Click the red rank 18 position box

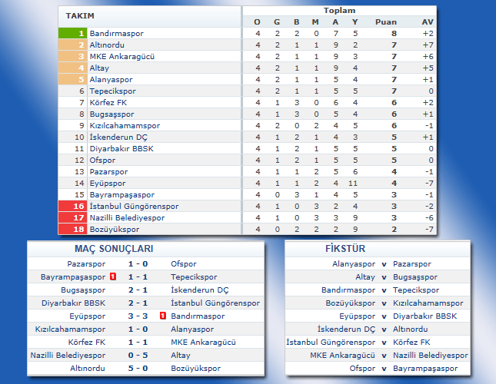[72, 230]
